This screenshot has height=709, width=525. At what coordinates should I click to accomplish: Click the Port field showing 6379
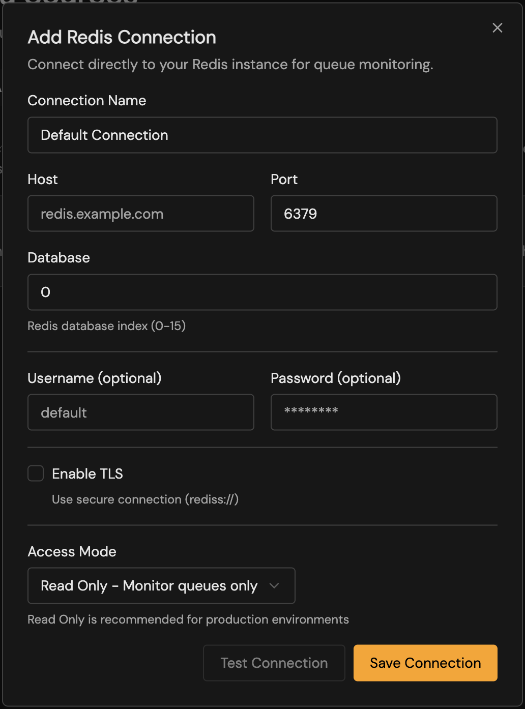point(384,213)
